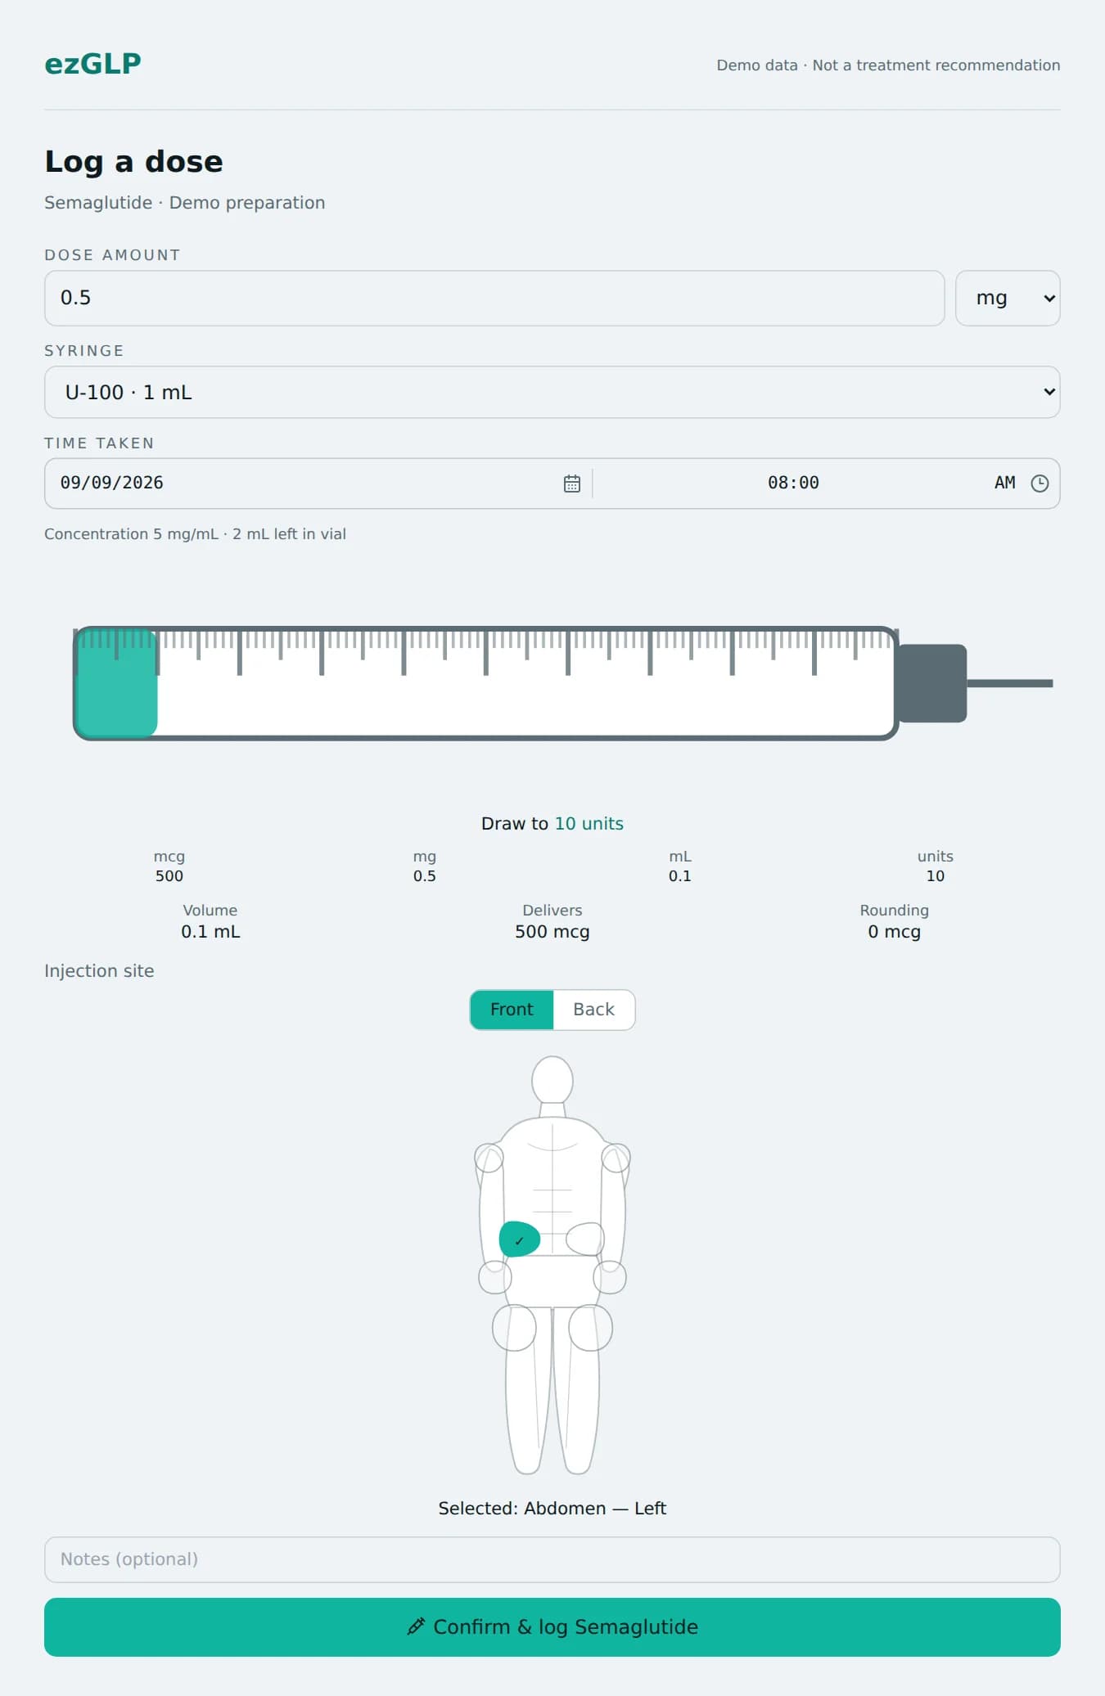
Task: Click the mL value 0.1
Action: [x=679, y=875]
